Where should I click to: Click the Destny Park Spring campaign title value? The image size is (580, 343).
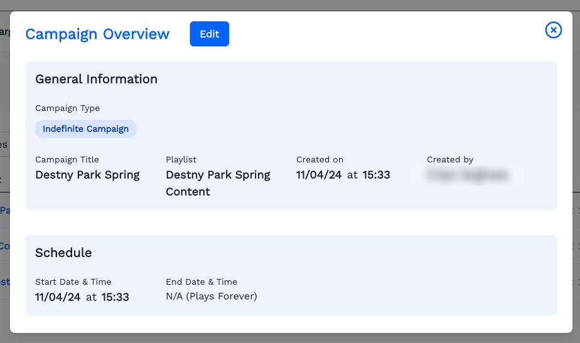[x=87, y=175]
